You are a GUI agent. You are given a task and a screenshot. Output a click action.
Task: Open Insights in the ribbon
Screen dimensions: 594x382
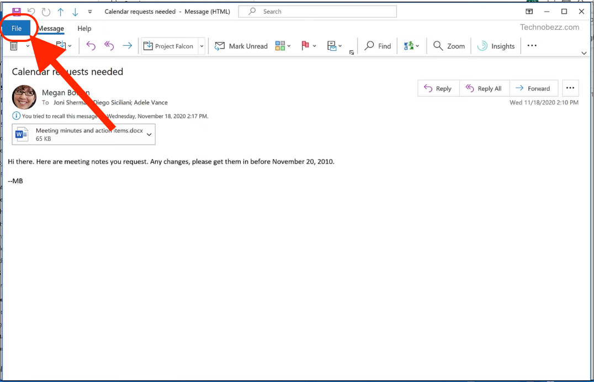coord(496,46)
